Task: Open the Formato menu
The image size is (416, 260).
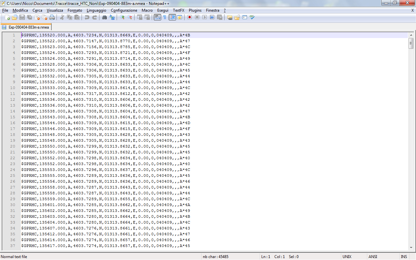Action: tap(75, 10)
